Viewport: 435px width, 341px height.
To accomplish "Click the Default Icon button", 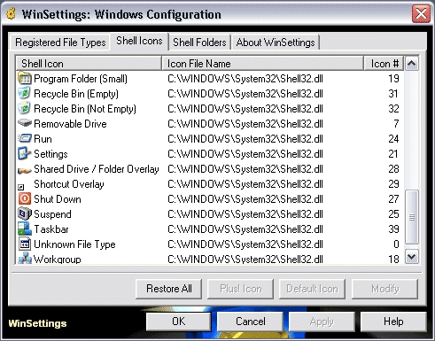I will 312,289.
